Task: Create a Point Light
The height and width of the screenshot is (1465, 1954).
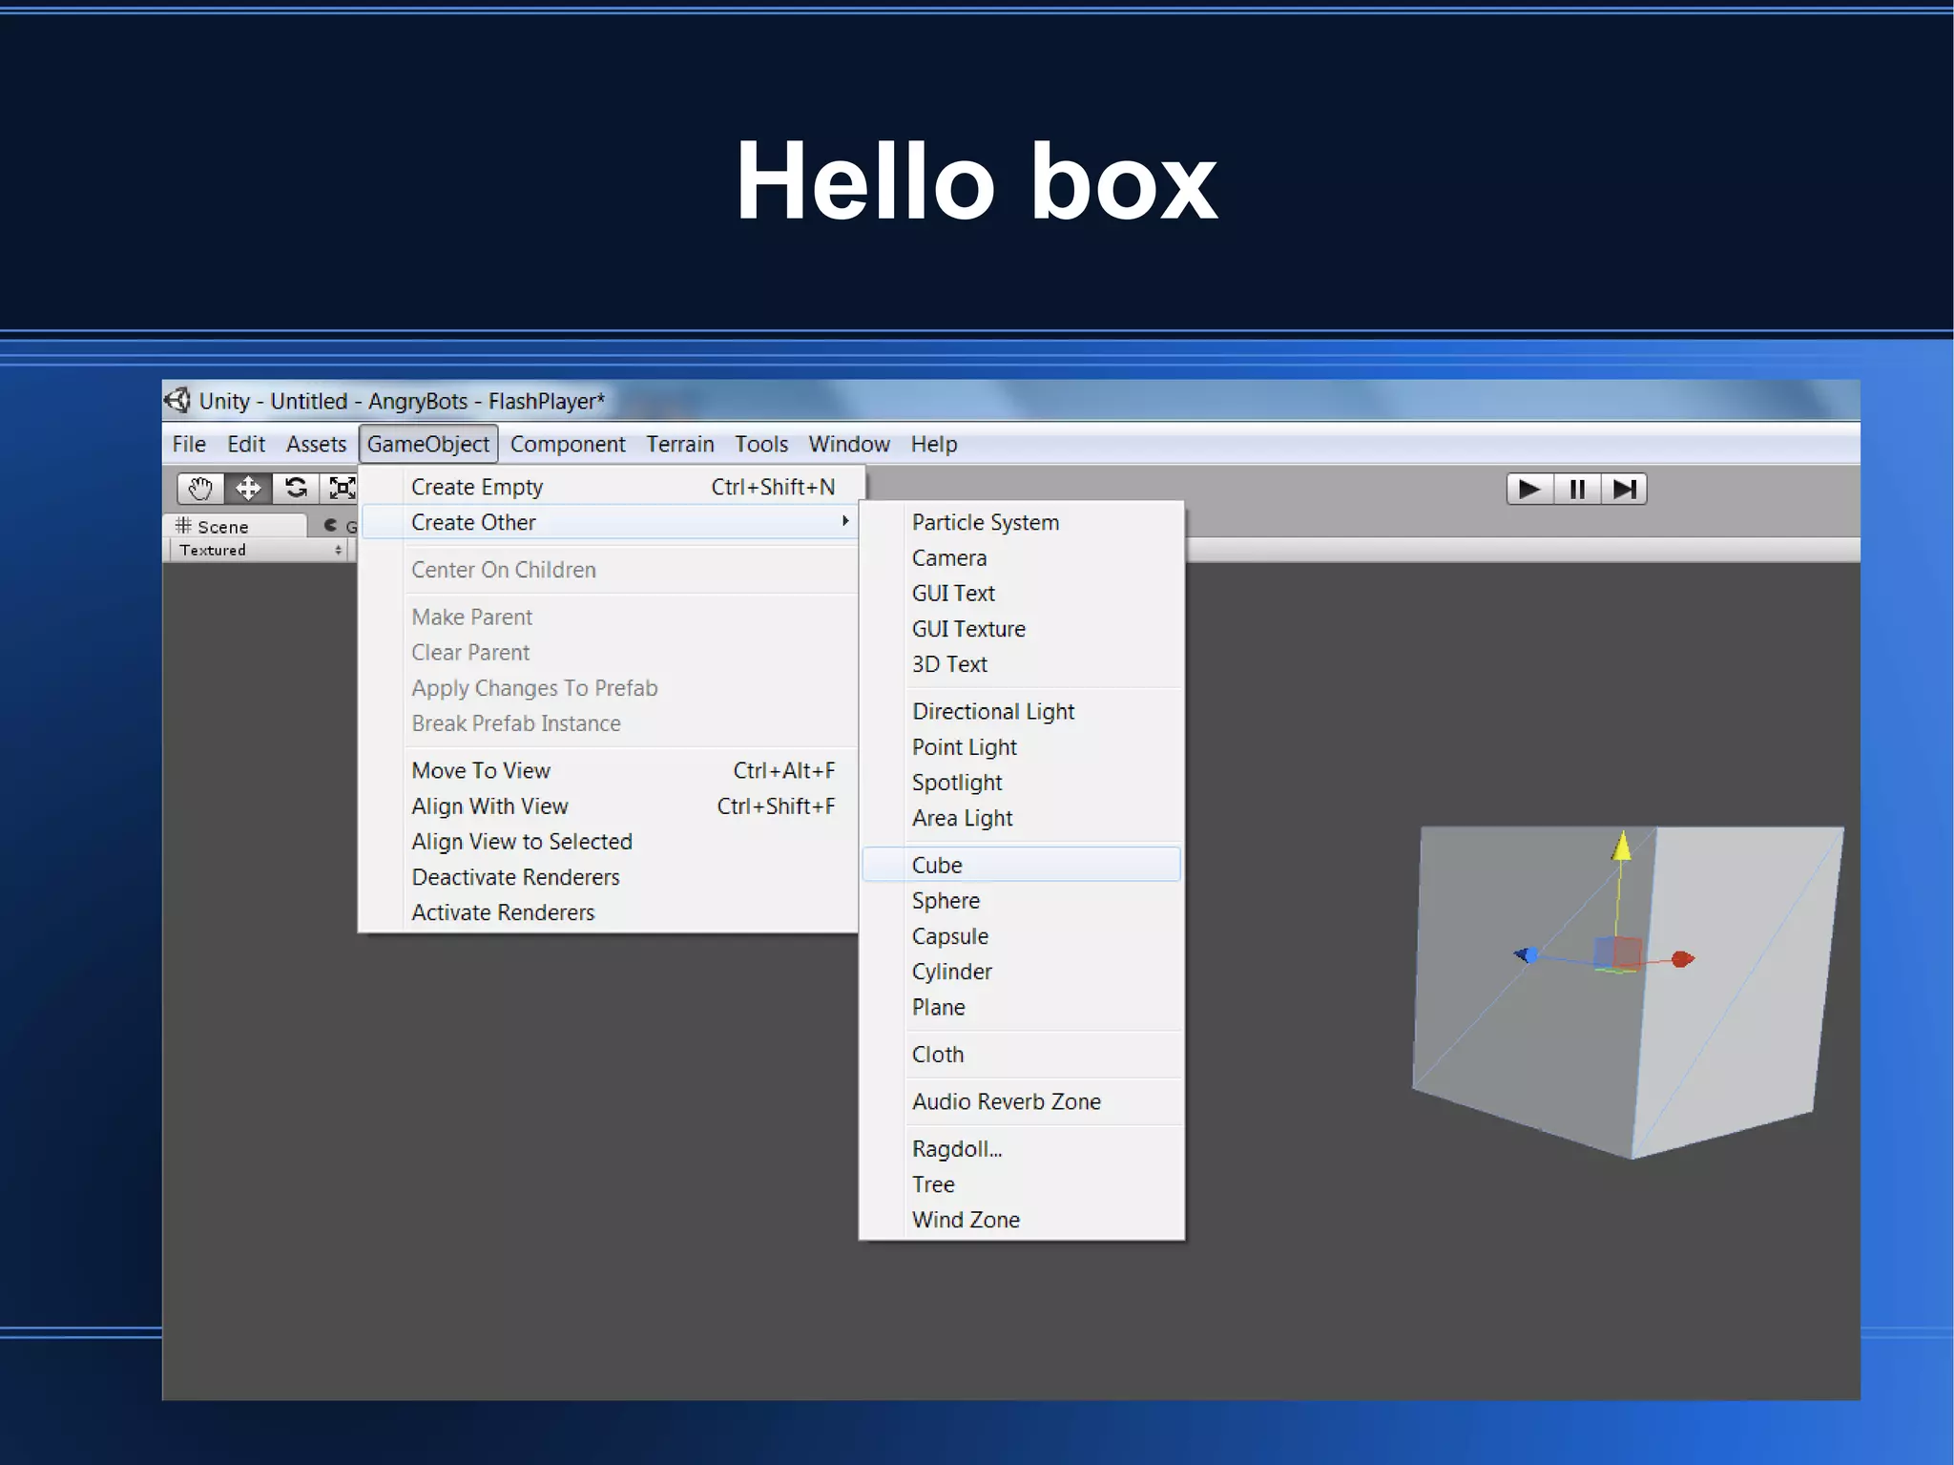Action: click(1022, 746)
